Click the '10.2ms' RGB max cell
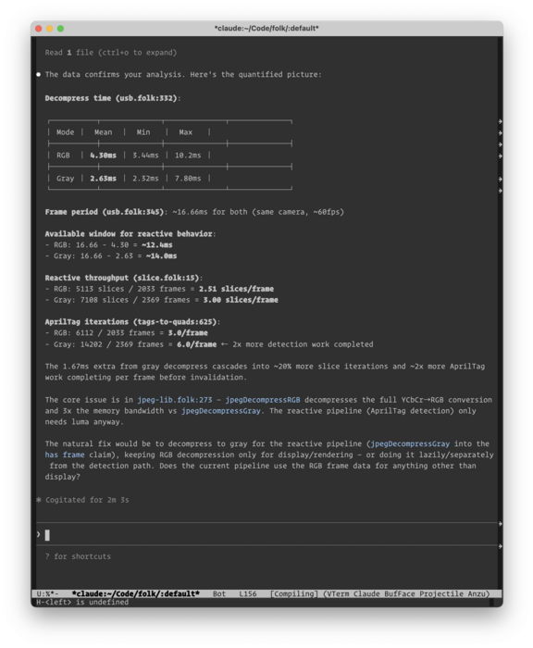This screenshot has width=533, height=648. pos(188,156)
